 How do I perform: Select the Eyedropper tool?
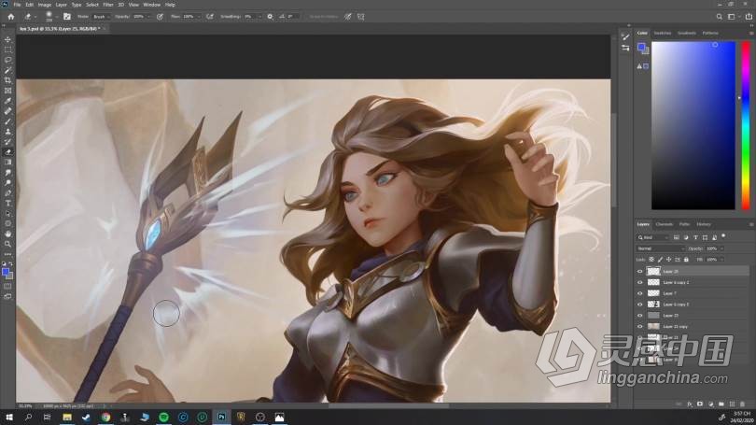pyautogui.click(x=7, y=101)
